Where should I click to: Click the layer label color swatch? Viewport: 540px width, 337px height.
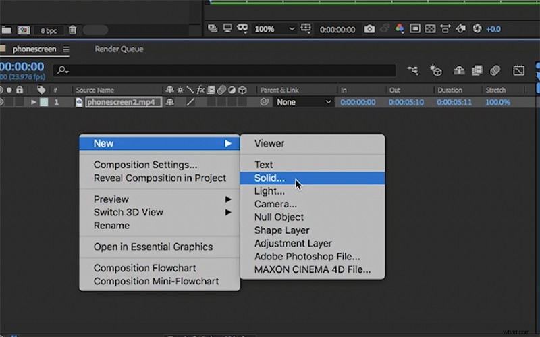coord(44,102)
